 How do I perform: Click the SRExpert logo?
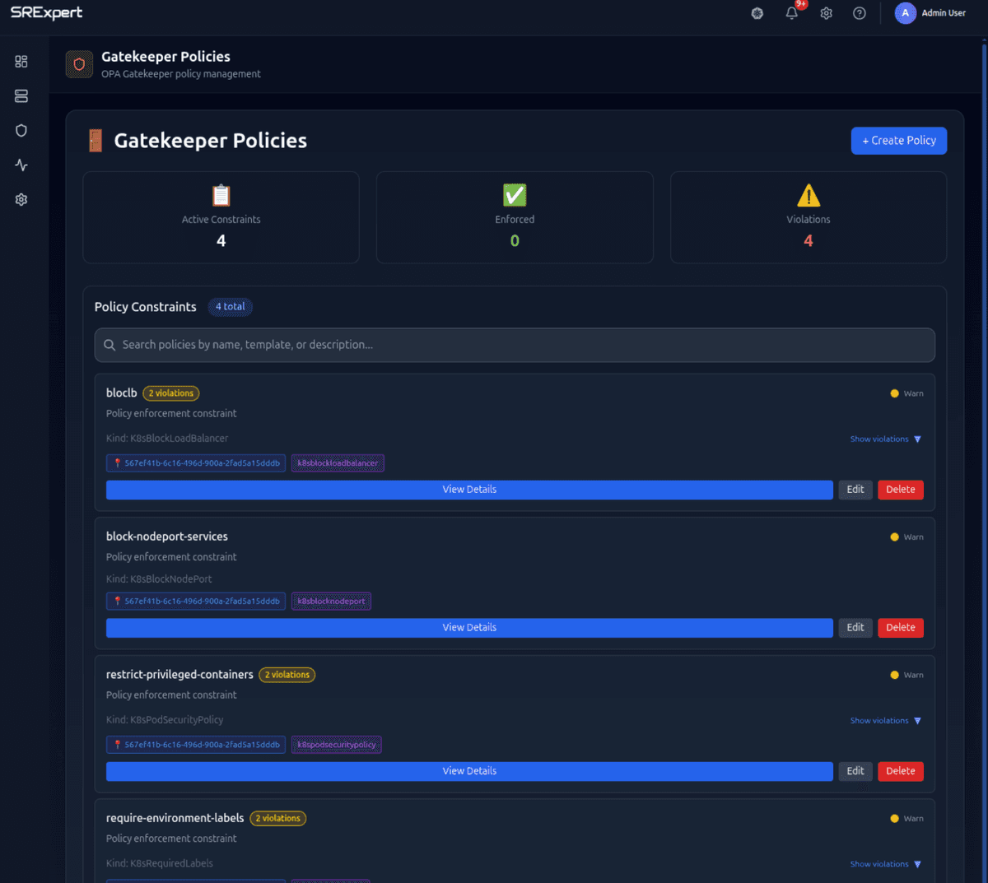pos(46,13)
